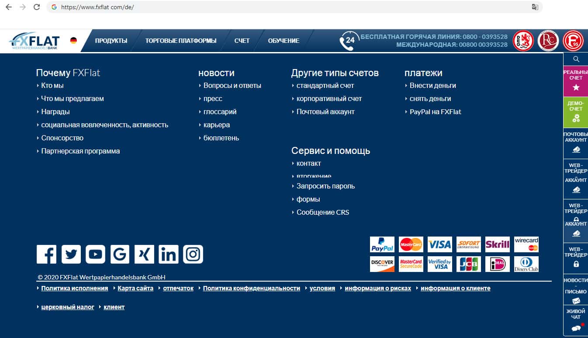Click the Карта сайта footer link
Screen dimensions: 588x338
click(135, 289)
